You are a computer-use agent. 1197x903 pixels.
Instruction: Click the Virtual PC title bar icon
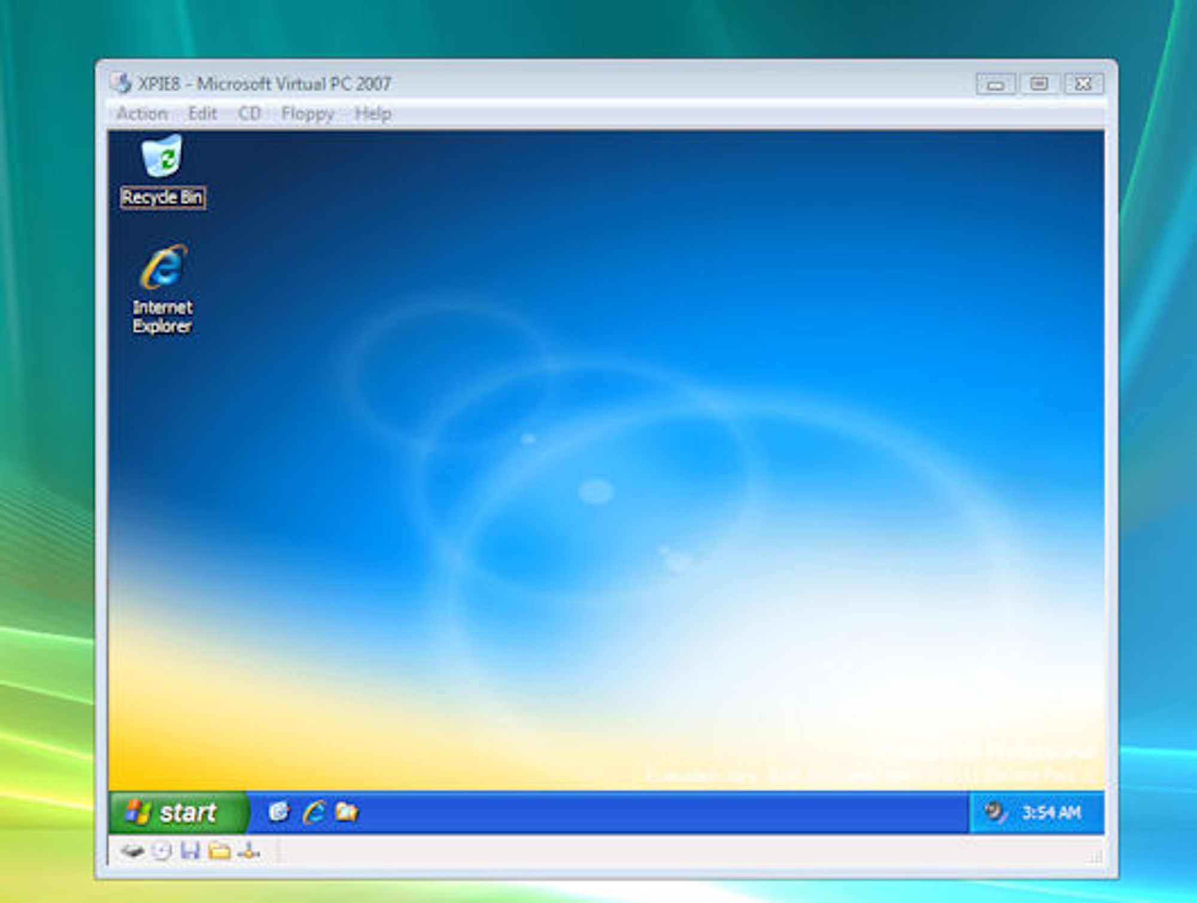[x=121, y=83]
